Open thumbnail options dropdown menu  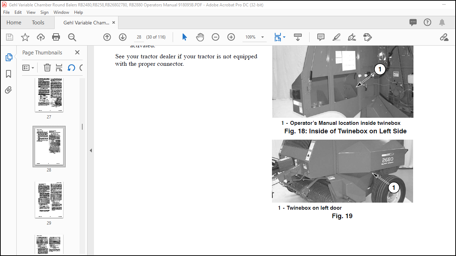point(28,68)
